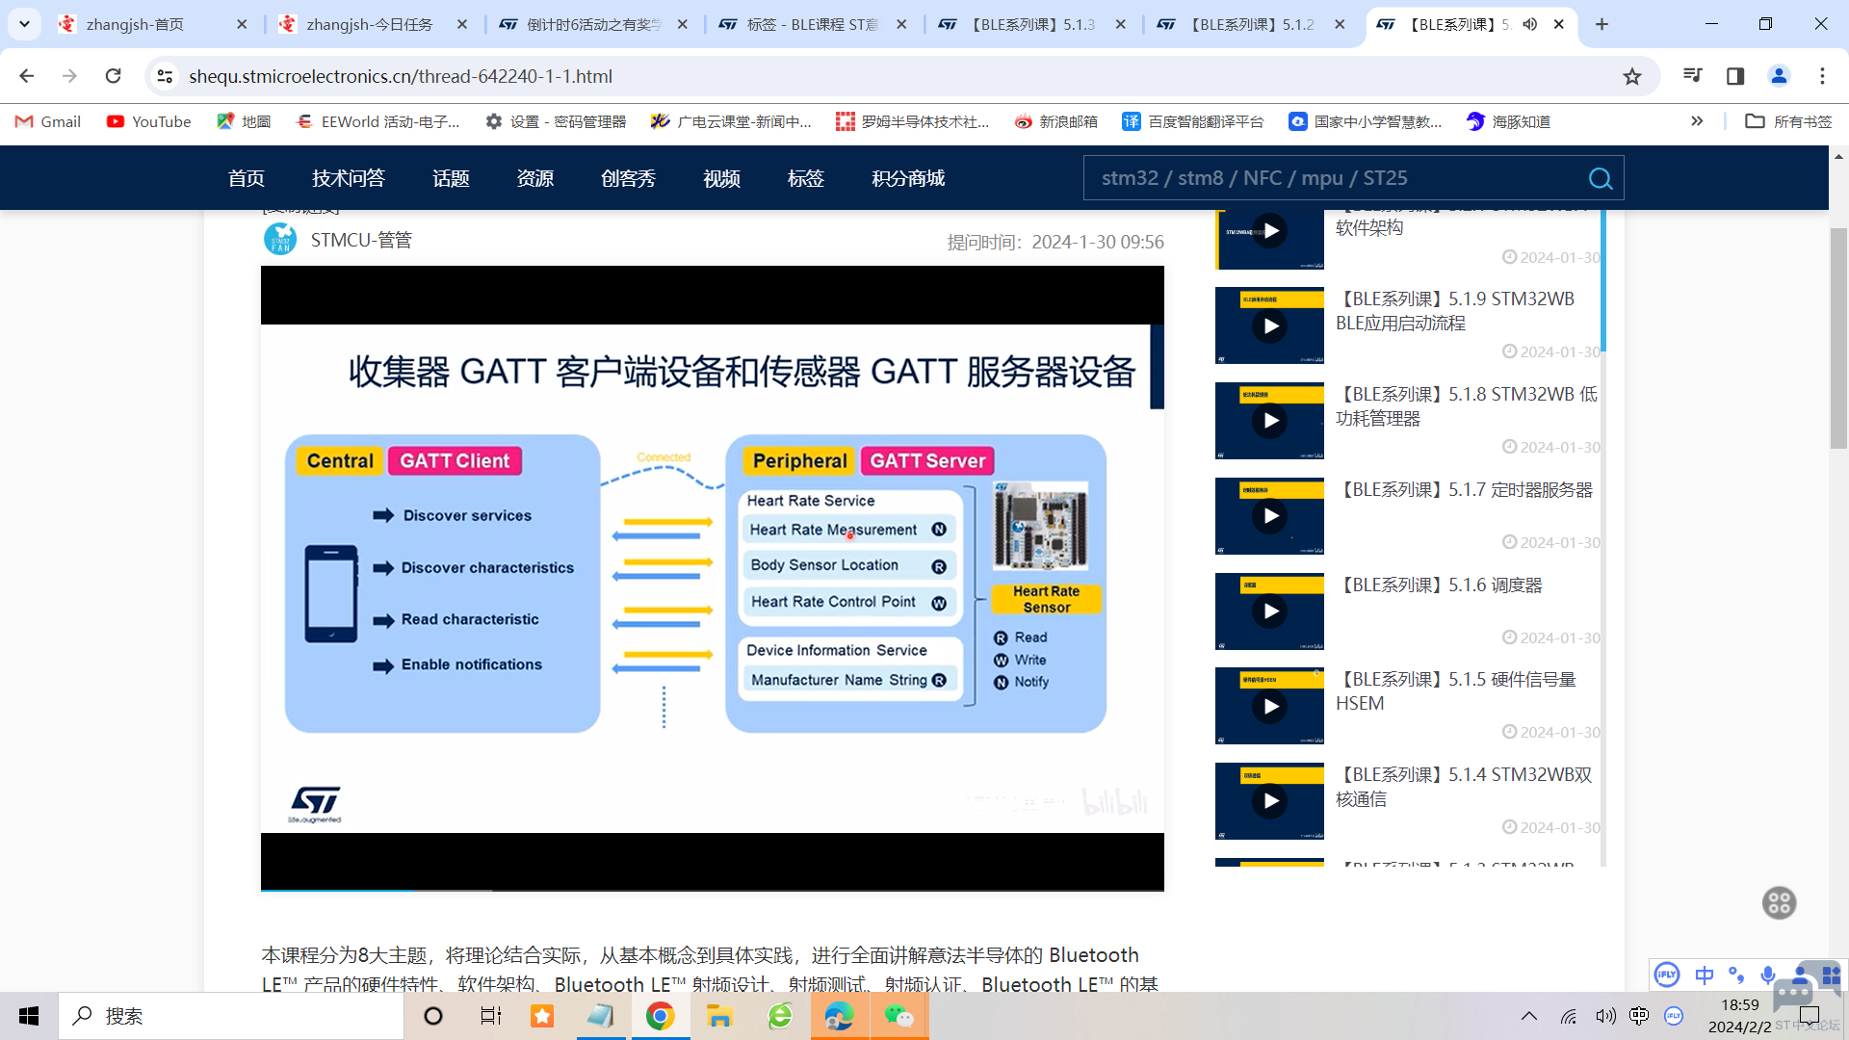
Task: Open 5.1.4 STM32WB双核通信 video title
Action: [x=1464, y=787]
